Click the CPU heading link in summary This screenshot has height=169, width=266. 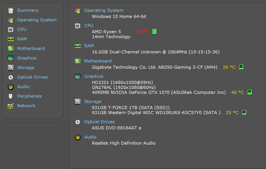[89, 26]
